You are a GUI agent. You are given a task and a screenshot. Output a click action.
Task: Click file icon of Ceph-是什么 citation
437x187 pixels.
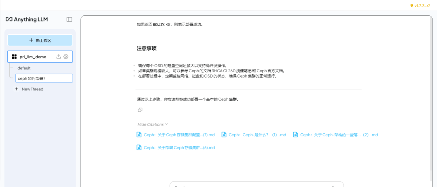coord(224,134)
